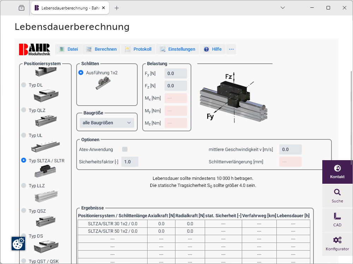Enable the Atex-Anwendung checkbox
The image size is (353, 264).
point(125,149)
